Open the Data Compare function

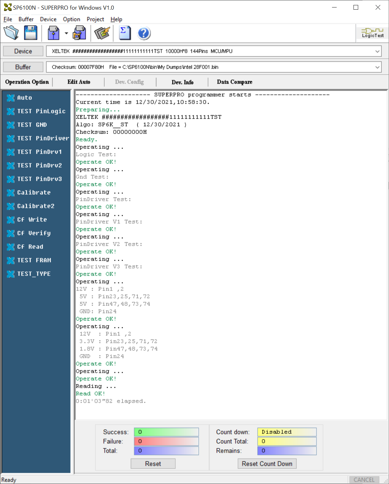235,82
